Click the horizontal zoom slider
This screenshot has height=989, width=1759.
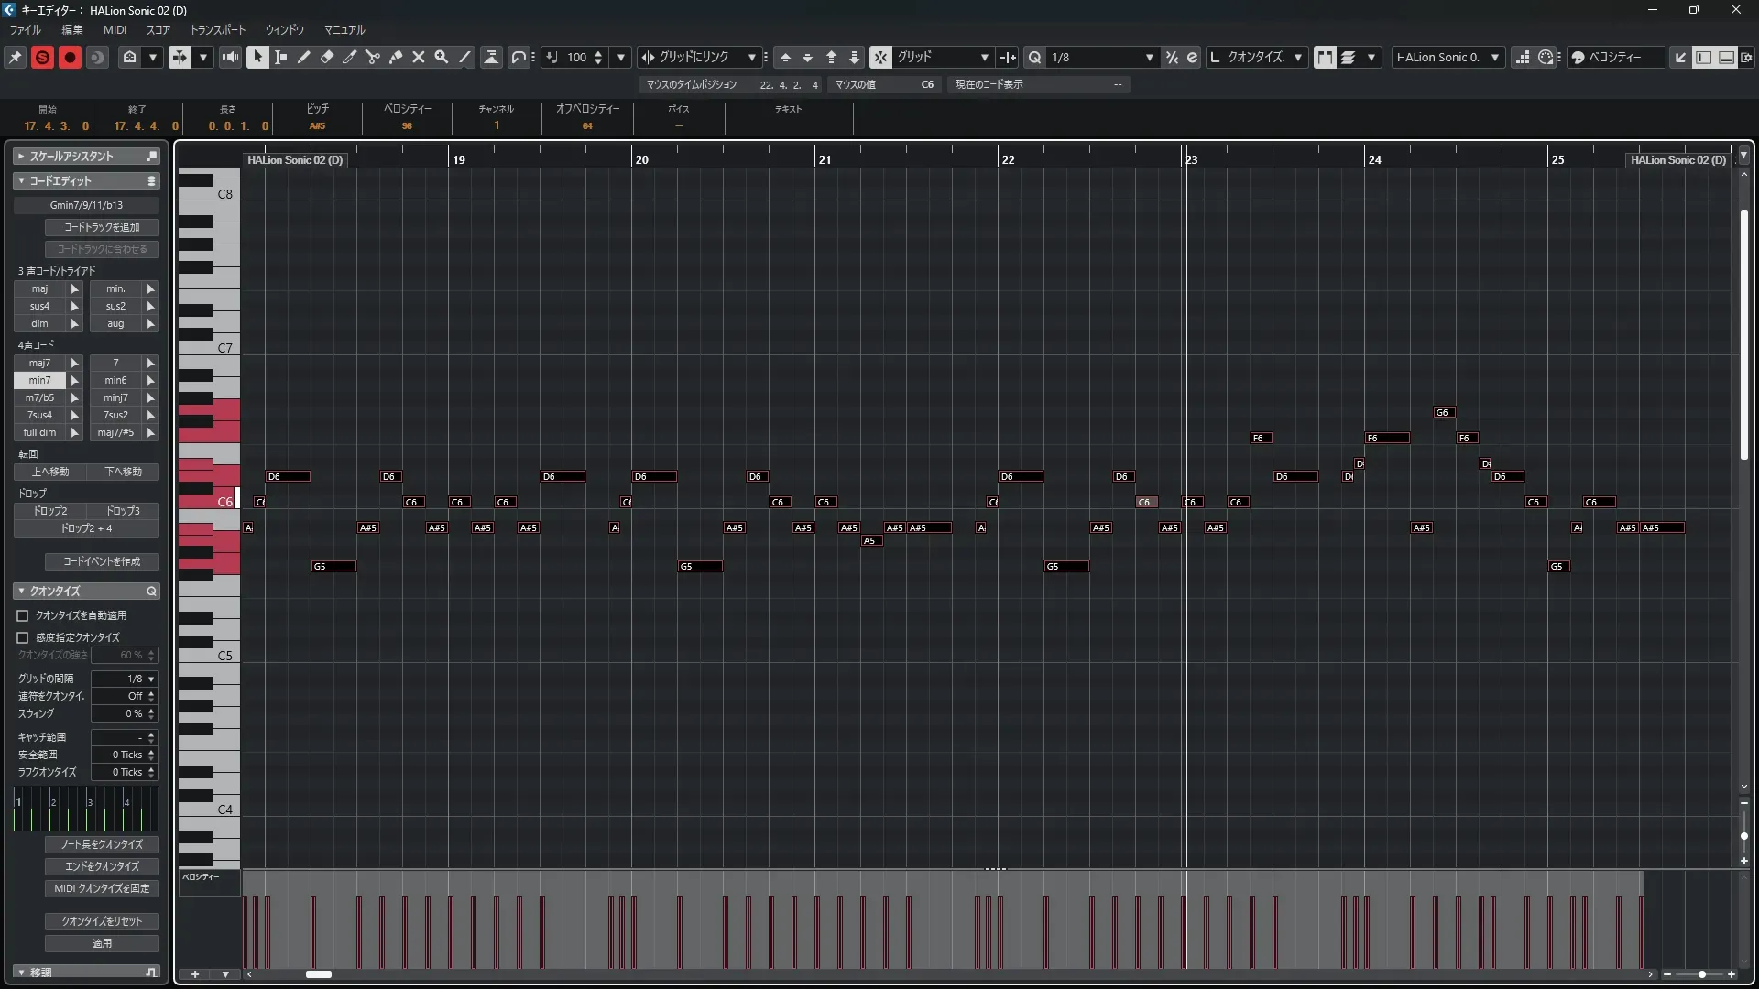(x=1700, y=974)
